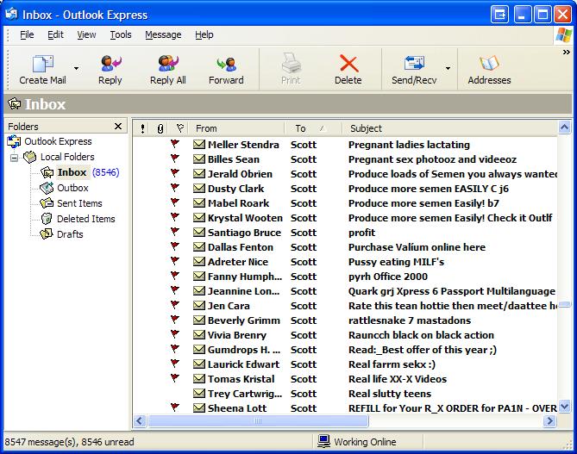The height and width of the screenshot is (454, 577).
Task: Select the Deleted Items folder
Action: click(85, 219)
